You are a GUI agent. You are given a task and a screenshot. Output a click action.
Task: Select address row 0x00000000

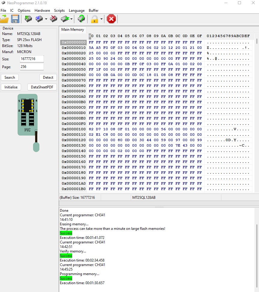(x=73, y=42)
